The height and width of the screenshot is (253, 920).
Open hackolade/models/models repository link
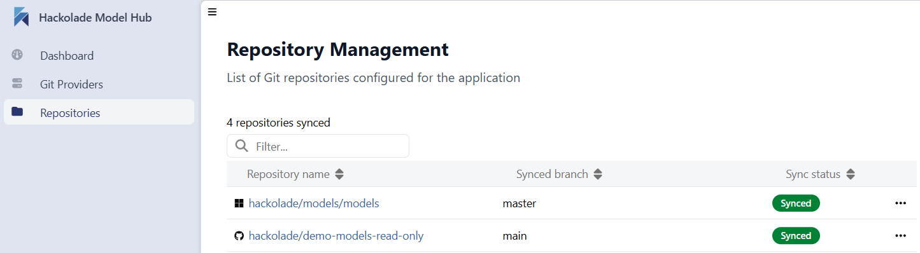pyautogui.click(x=314, y=203)
